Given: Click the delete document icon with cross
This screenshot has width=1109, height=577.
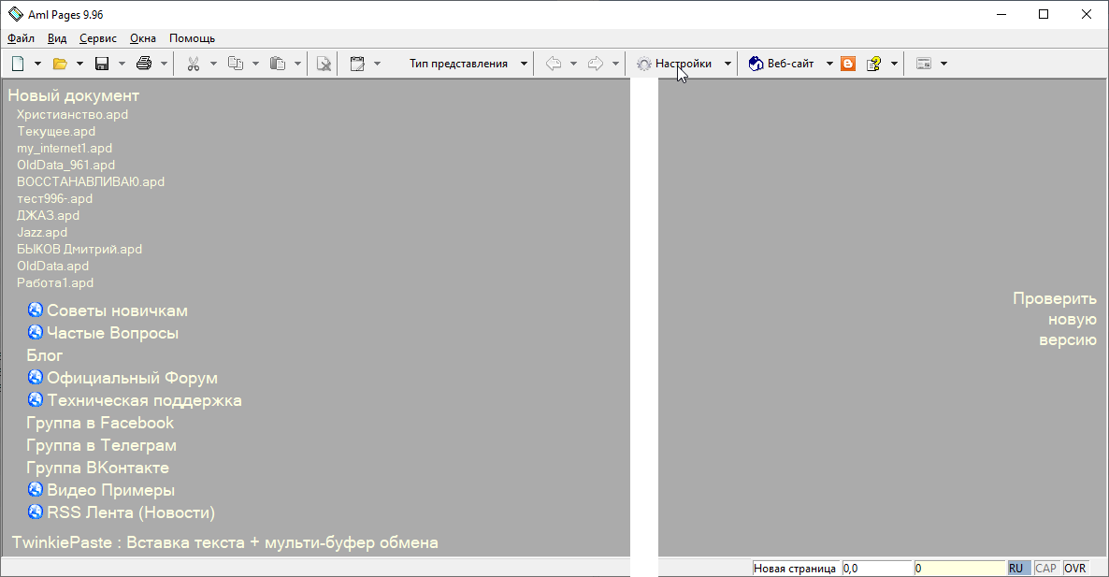Looking at the screenshot, I should [324, 64].
